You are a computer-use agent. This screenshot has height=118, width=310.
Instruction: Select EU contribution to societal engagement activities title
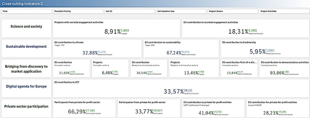[x=211, y=22]
